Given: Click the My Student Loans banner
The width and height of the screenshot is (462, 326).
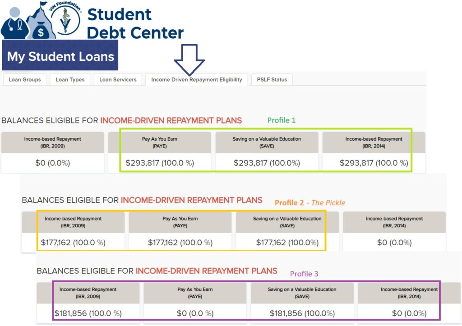Looking at the screenshot, I should click(x=60, y=57).
